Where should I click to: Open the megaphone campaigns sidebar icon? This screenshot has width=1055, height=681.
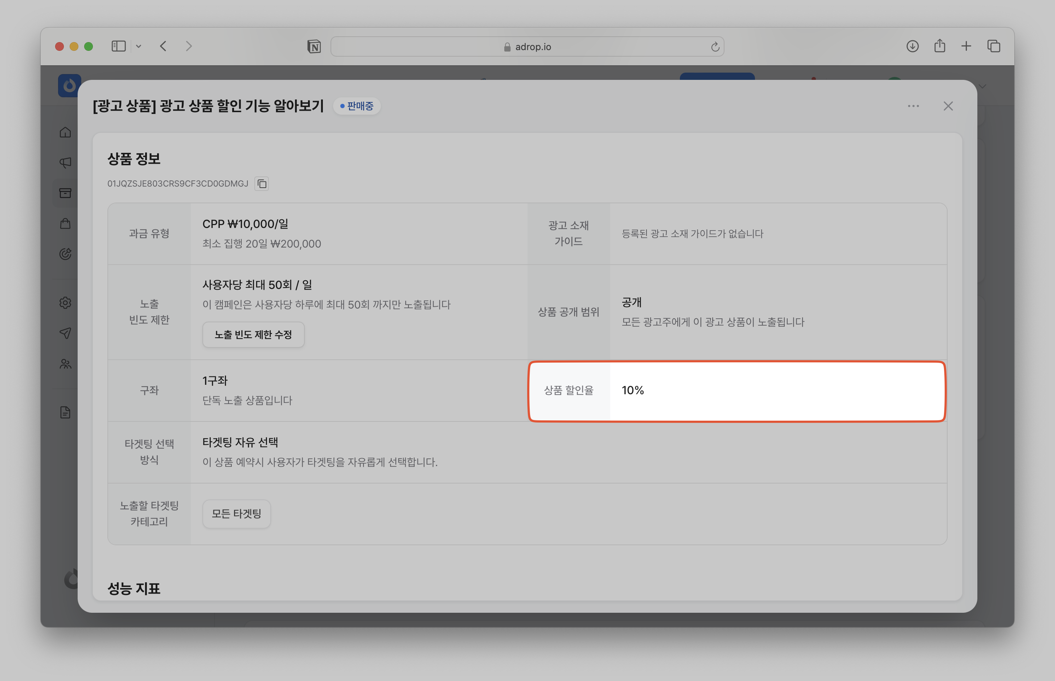coord(65,162)
